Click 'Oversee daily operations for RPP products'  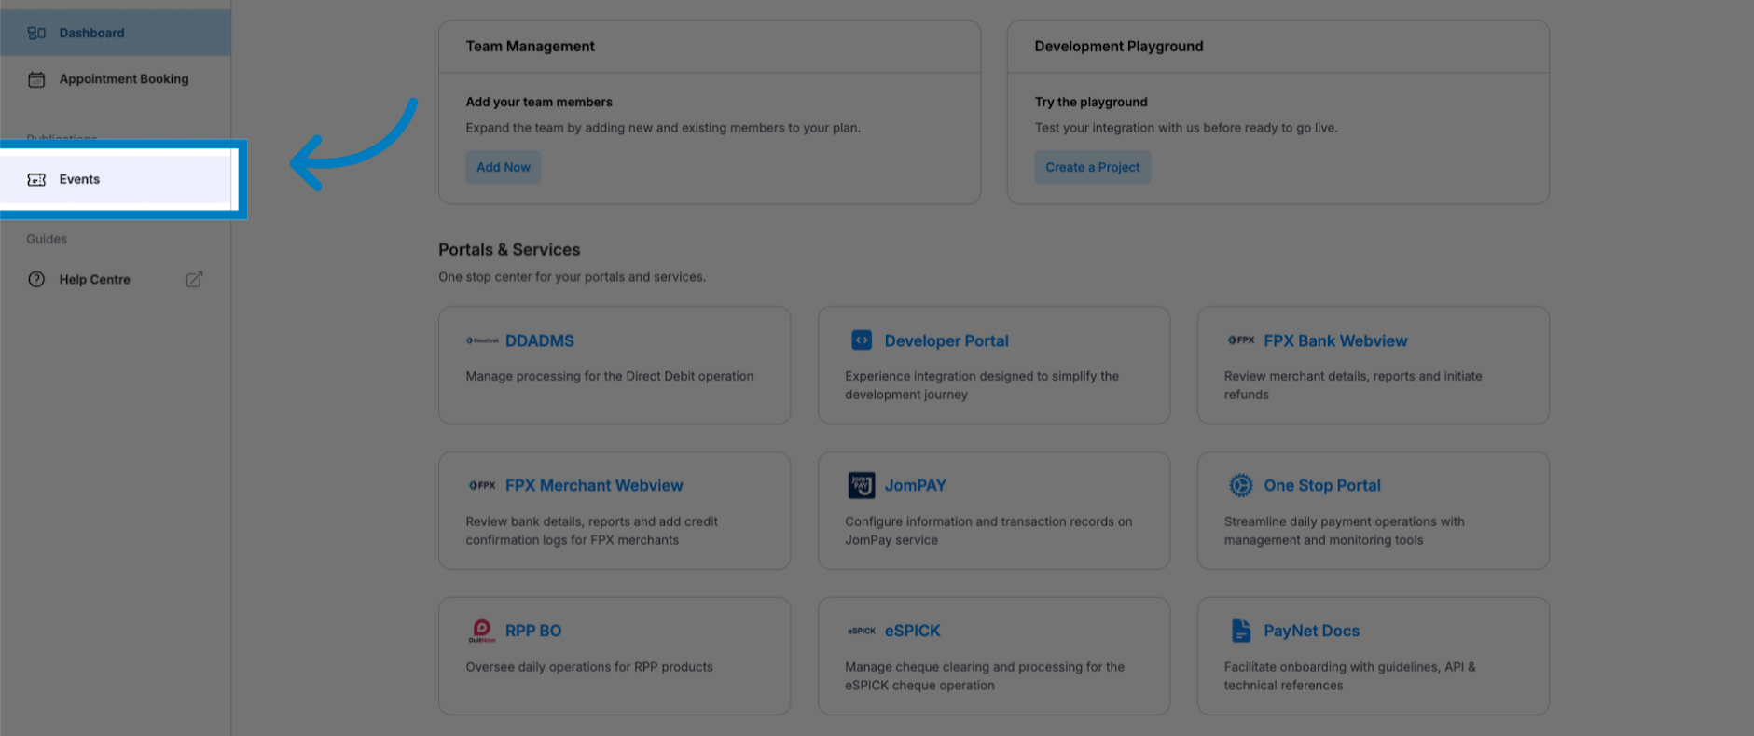click(589, 667)
